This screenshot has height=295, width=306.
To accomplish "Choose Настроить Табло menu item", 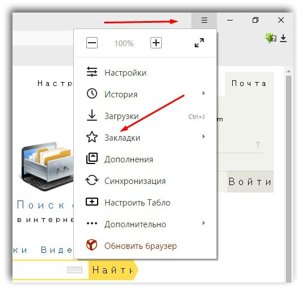I will coord(145,203).
